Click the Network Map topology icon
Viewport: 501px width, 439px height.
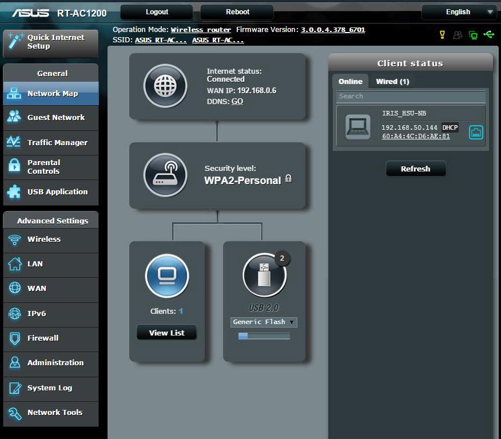[x=14, y=93]
